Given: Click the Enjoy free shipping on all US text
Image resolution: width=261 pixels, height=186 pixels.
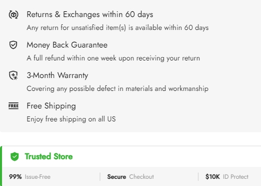Looking at the screenshot, I should click(x=71, y=119).
